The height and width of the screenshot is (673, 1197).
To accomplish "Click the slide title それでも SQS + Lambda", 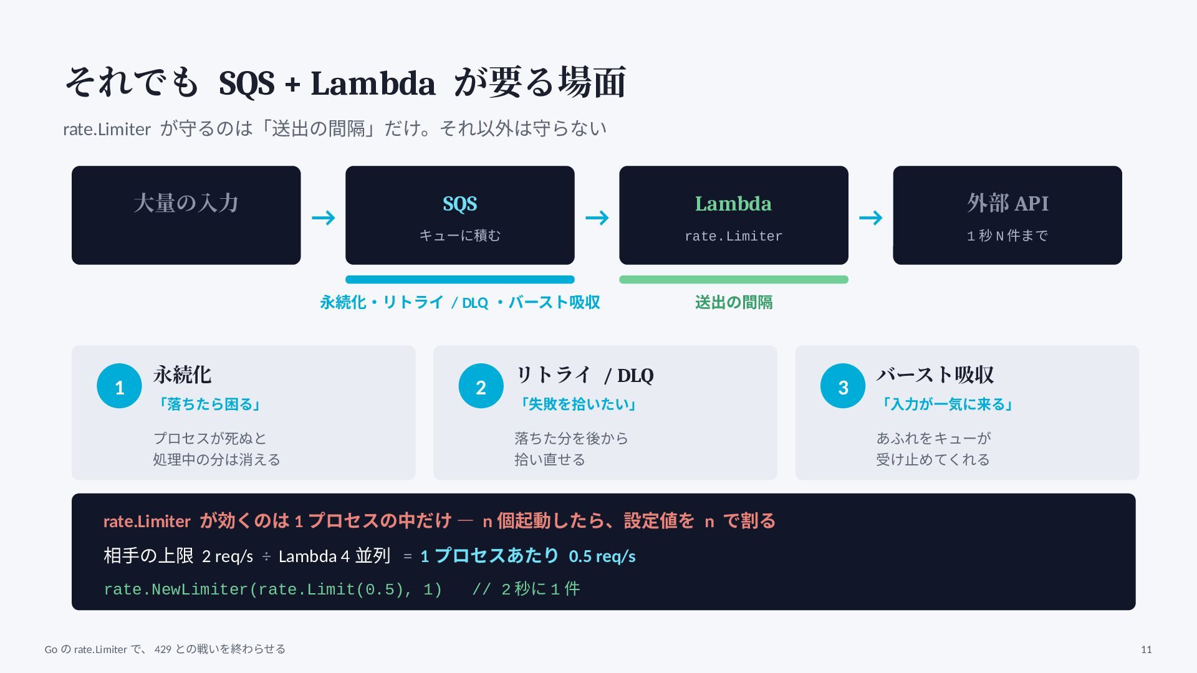I will click(x=345, y=82).
